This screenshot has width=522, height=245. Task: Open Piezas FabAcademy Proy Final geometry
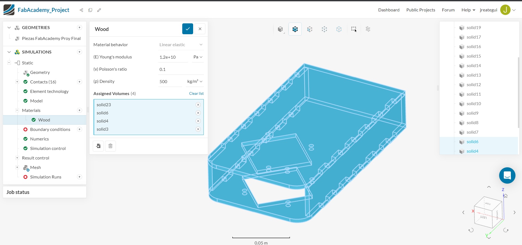click(x=51, y=38)
